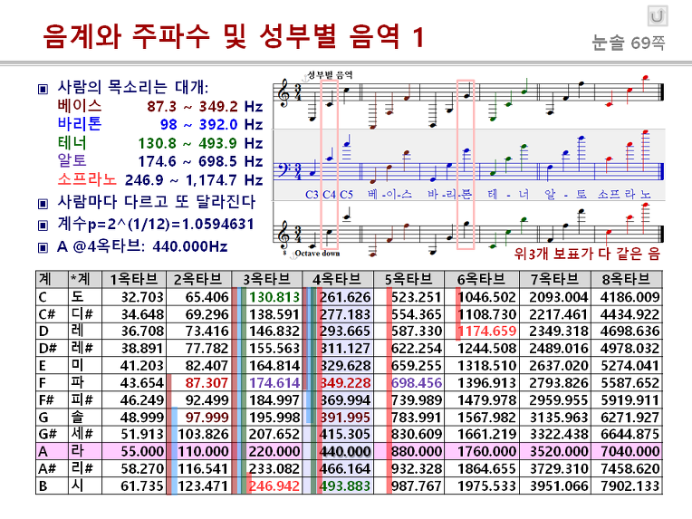Click the 'A#' note name cell

pyautogui.click(x=52, y=468)
